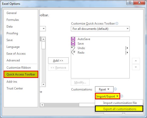Select the Save entry in the toolbar list
This screenshot has width=147, height=118.
click(100, 44)
